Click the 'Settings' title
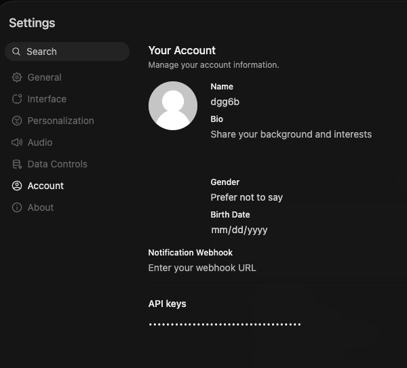Image resolution: width=407 pixels, height=368 pixels. (32, 23)
